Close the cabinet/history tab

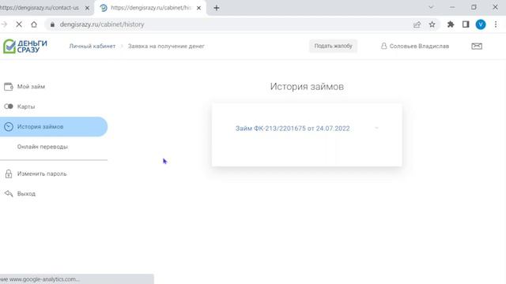198,8
